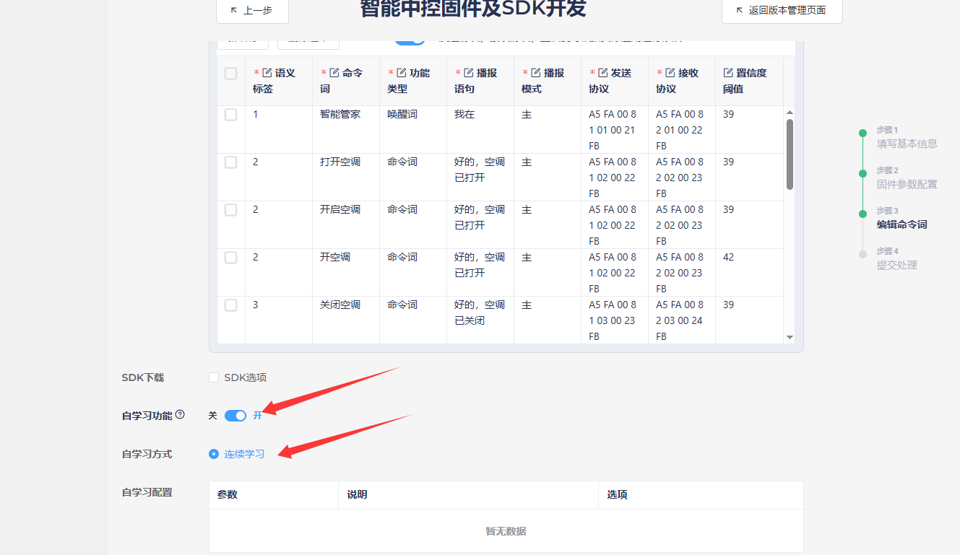Click the 上一步 button
Screen dimensions: 960x555
pos(252,11)
